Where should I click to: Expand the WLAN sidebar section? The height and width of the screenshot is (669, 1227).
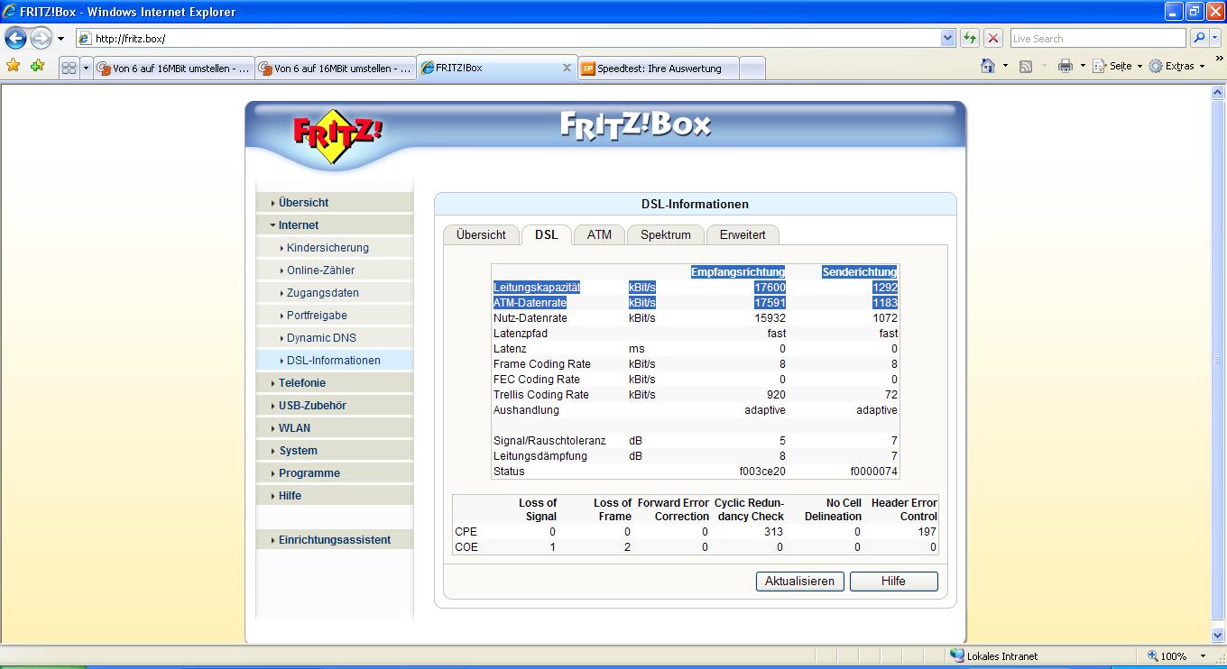click(334, 428)
